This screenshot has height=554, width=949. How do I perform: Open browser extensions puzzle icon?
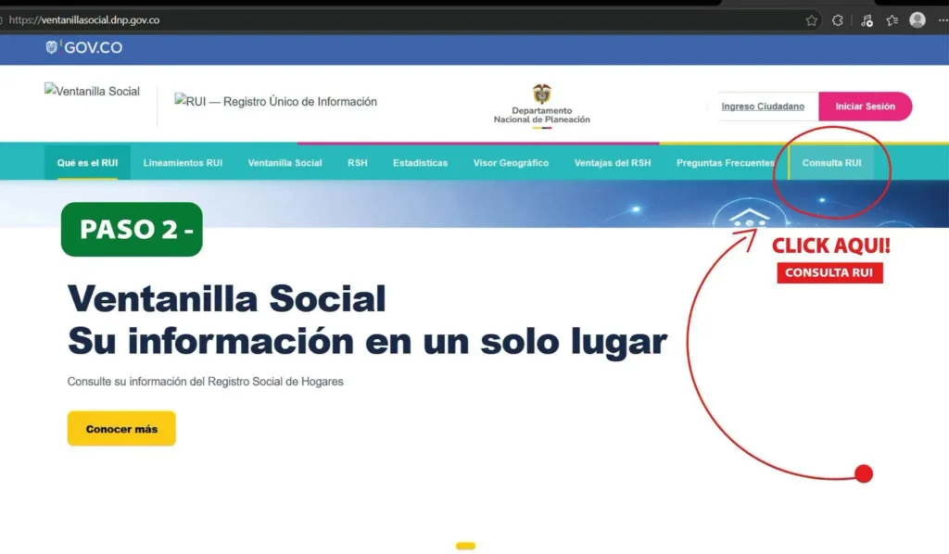838,20
